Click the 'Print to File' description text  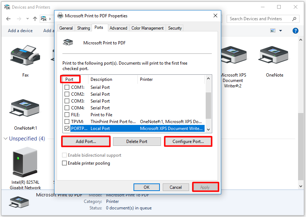pyautogui.click(x=101, y=115)
